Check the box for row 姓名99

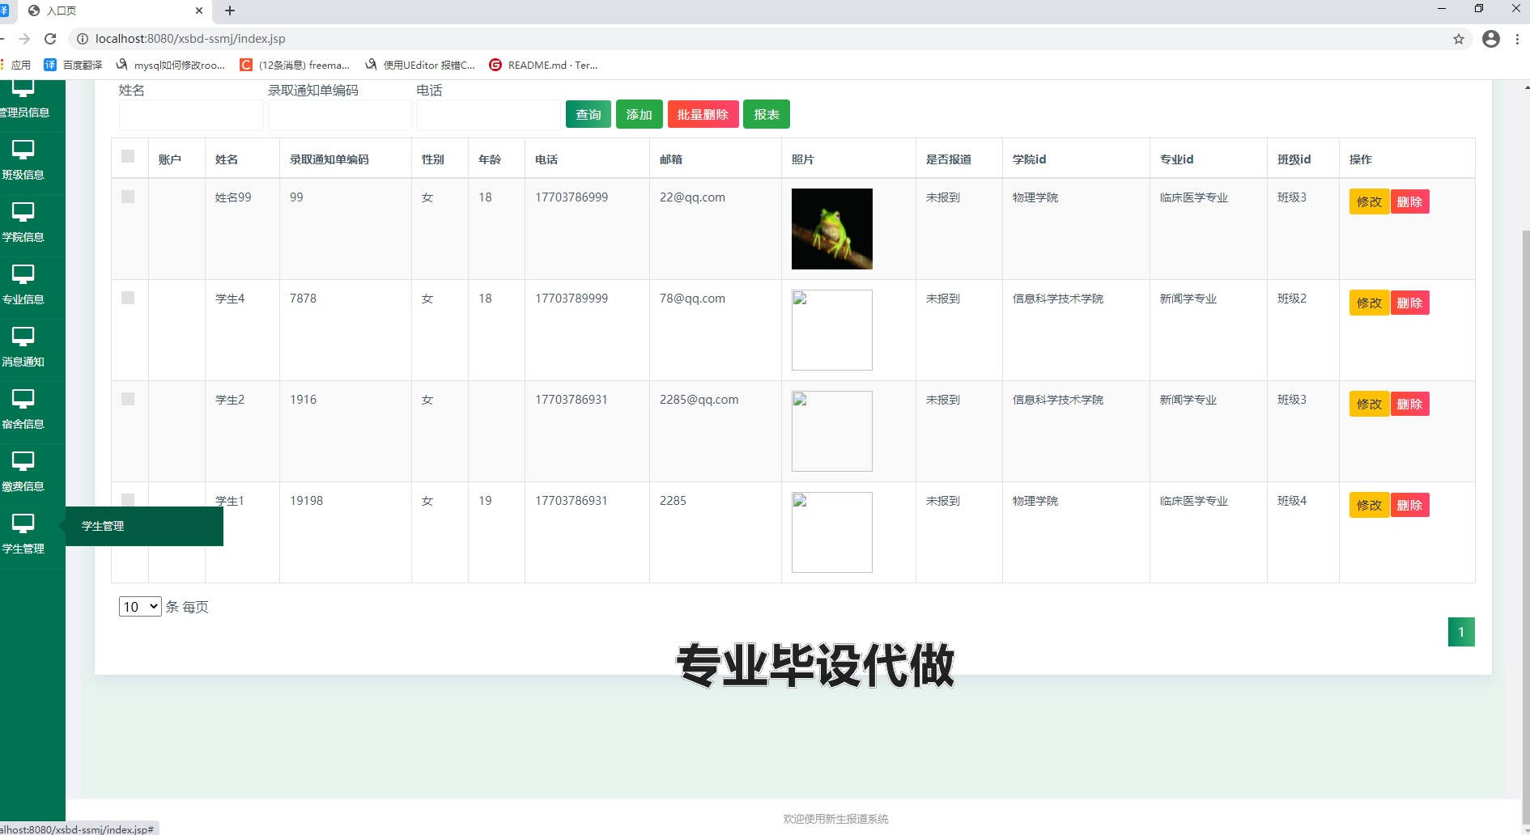[128, 197]
